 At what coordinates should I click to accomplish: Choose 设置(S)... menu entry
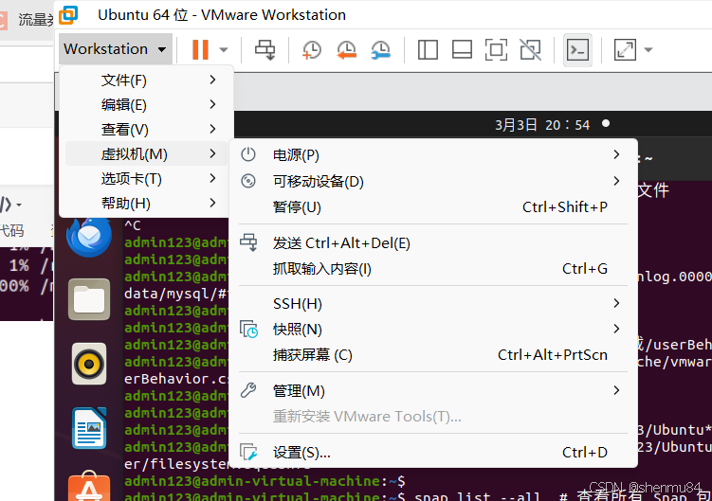(301, 453)
